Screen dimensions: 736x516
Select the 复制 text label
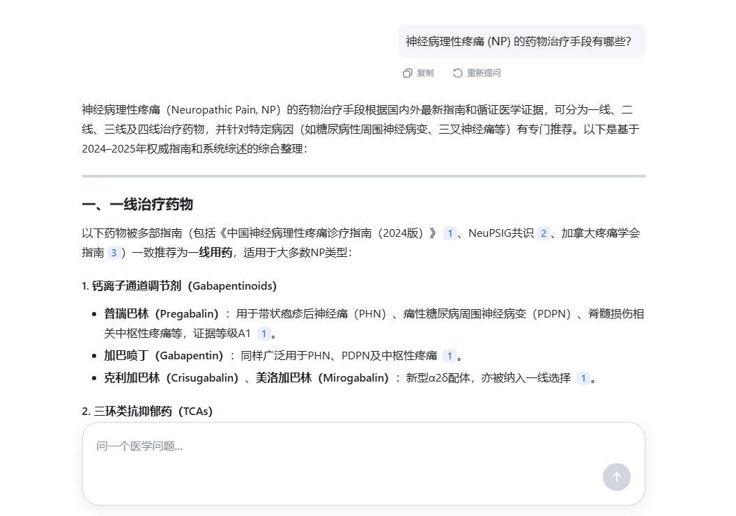point(425,73)
